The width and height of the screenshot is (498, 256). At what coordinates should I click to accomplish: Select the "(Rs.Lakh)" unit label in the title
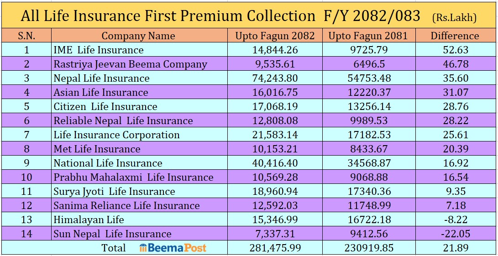[x=454, y=18]
